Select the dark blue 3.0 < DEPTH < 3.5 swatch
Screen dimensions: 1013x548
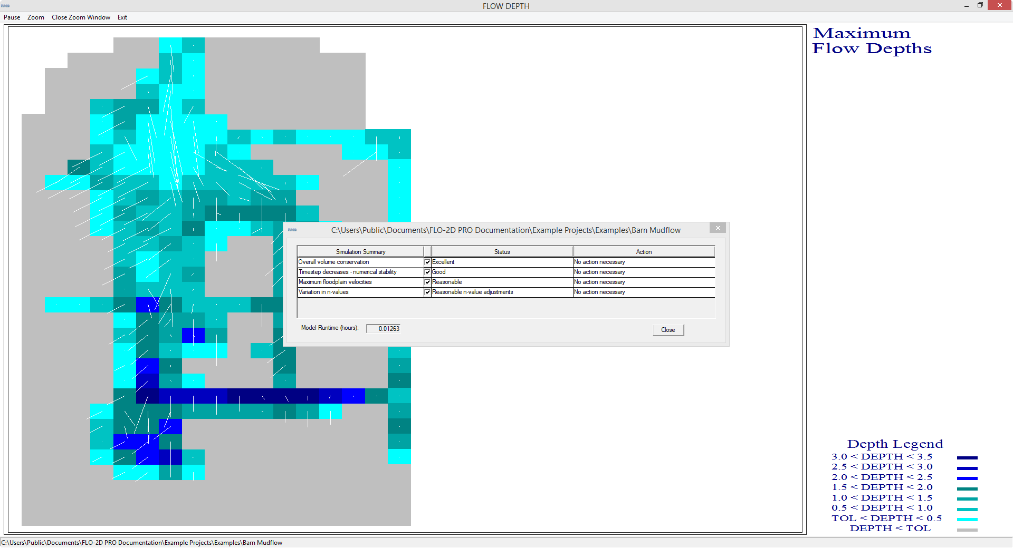coord(967,457)
